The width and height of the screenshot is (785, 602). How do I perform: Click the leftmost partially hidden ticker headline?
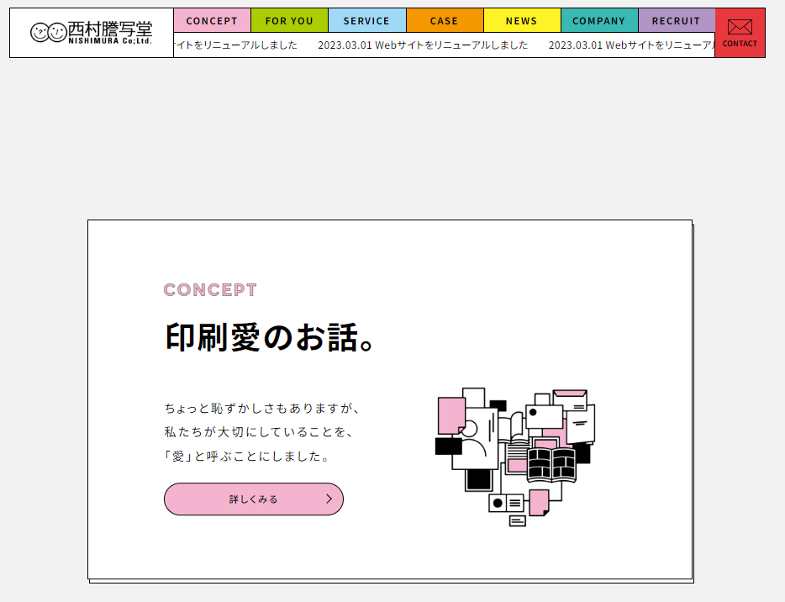click(236, 45)
